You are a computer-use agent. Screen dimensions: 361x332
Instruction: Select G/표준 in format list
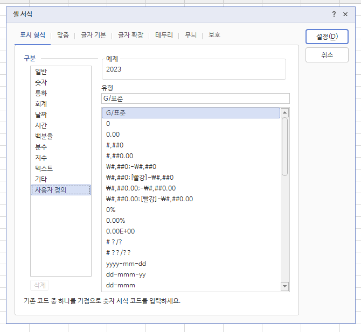click(191, 113)
